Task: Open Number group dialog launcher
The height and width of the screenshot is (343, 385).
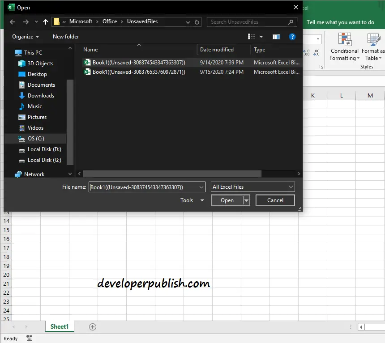Action: pyautogui.click(x=321, y=67)
